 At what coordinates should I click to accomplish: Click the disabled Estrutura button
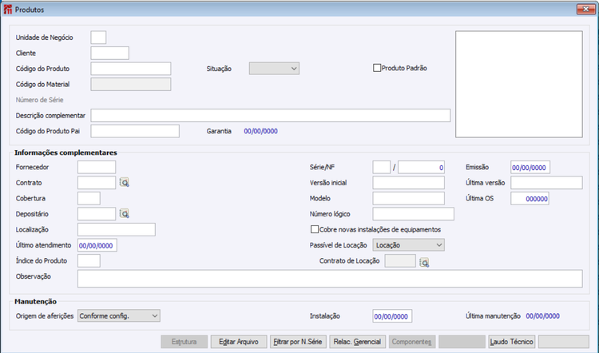pyautogui.click(x=184, y=342)
